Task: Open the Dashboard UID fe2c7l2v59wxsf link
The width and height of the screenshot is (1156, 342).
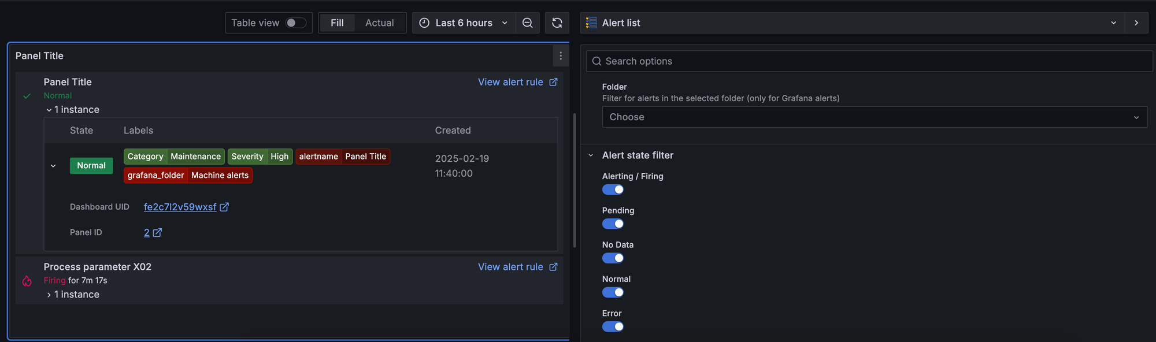Action: click(x=180, y=207)
